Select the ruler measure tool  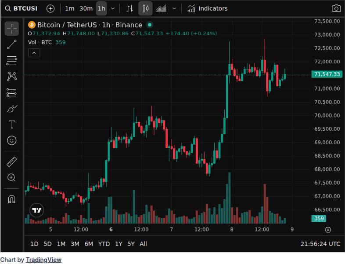click(12, 161)
